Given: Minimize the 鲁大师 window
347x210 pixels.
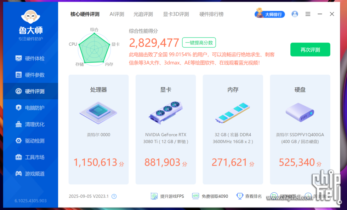Looking at the screenshot, I should (x=320, y=14).
